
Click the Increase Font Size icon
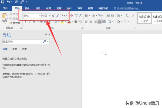click(53, 16)
